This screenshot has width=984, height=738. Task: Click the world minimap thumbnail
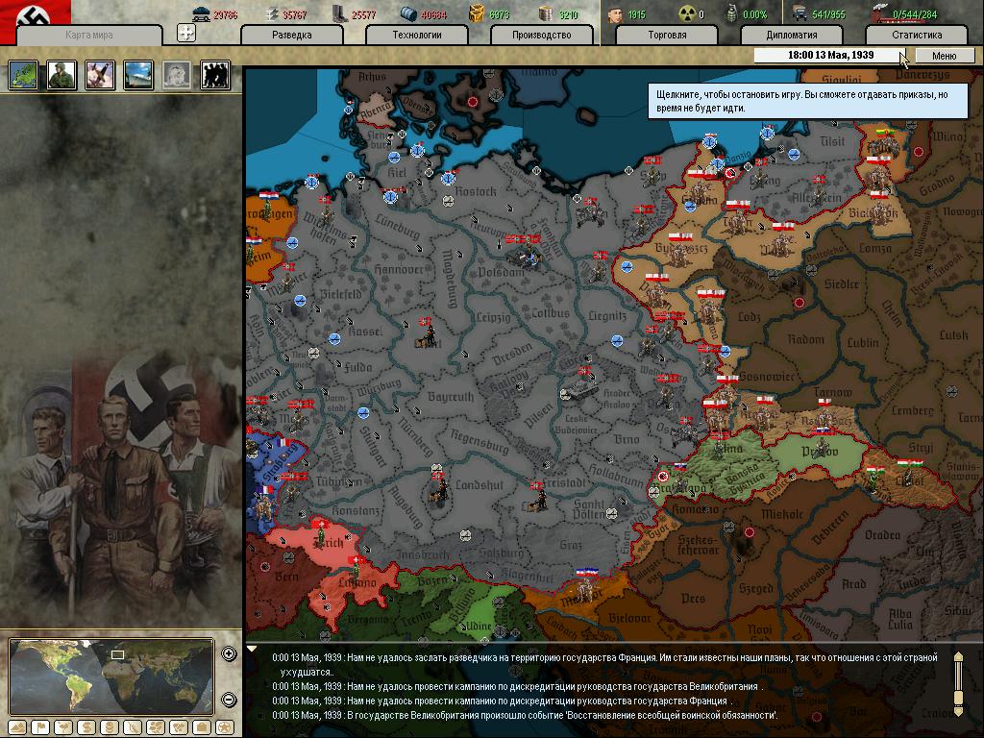[111, 676]
